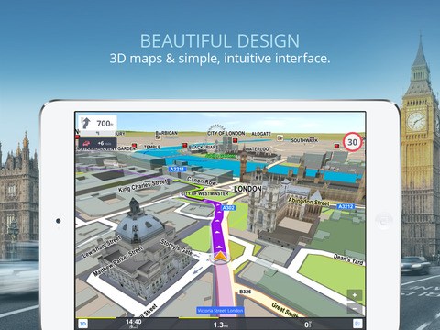Select the red marker near City of London
The height and width of the screenshot is (330, 440).
click(235, 140)
